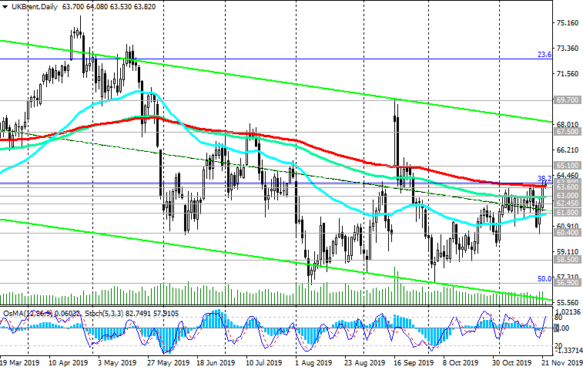Select the 23.6 Fibonacci level label
This screenshot has height=370, width=583.
(544, 55)
